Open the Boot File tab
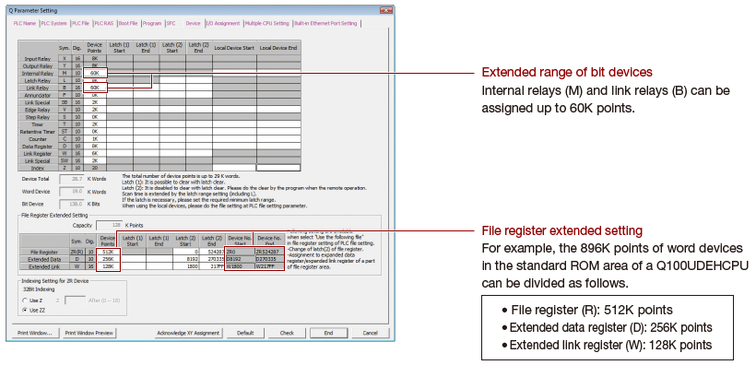Viewport: 756px width, 365px height. point(129,24)
